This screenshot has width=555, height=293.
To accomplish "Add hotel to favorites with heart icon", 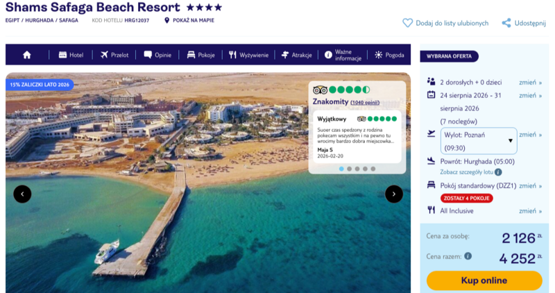I will 407,23.
